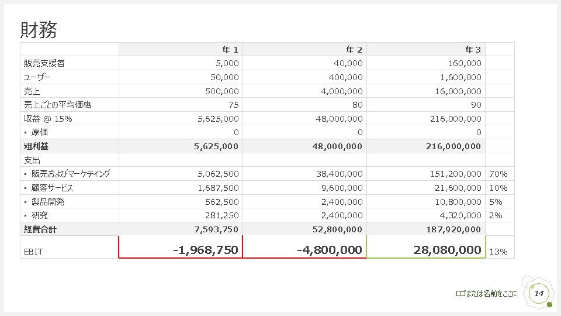This screenshot has height=316, width=561.
Task: Click the 年 2 column header
Action: (x=354, y=49)
